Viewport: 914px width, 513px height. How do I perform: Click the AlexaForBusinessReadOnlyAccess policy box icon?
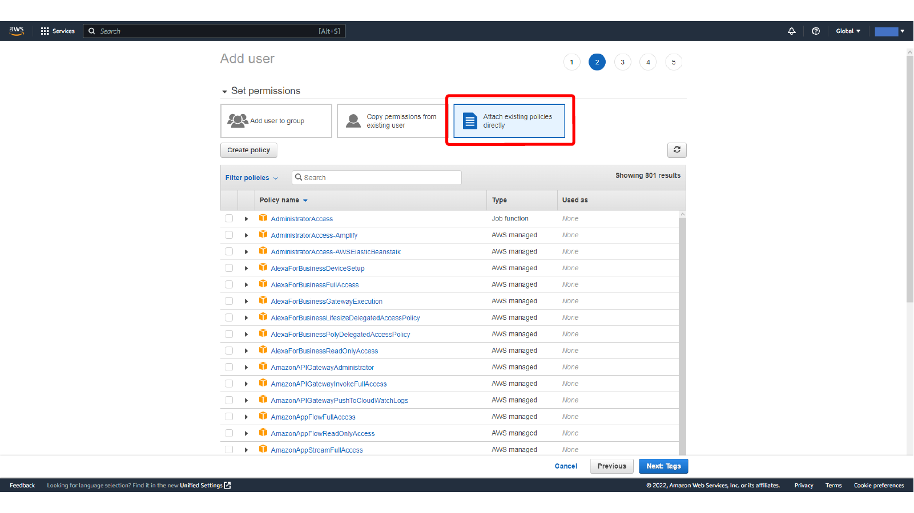click(x=263, y=350)
